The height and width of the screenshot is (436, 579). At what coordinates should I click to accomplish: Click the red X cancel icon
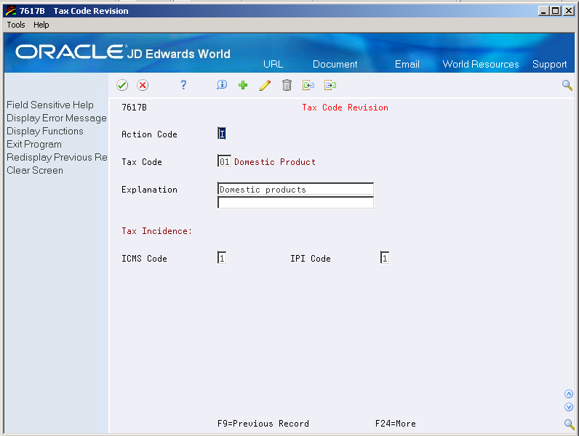pyautogui.click(x=143, y=85)
